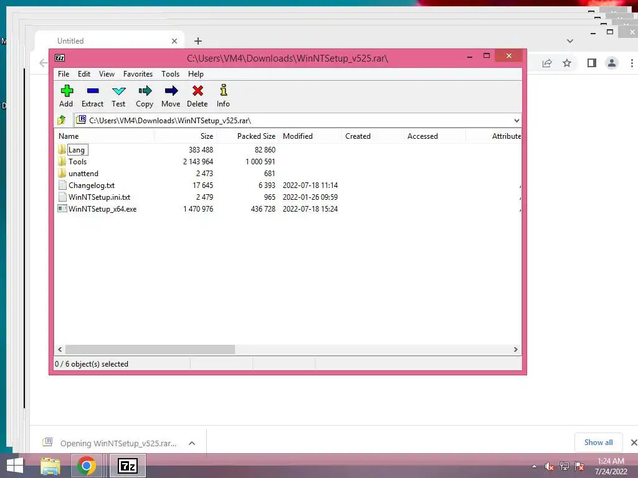Click the network tray icon
Screen dimensions: 638x478
click(564, 466)
